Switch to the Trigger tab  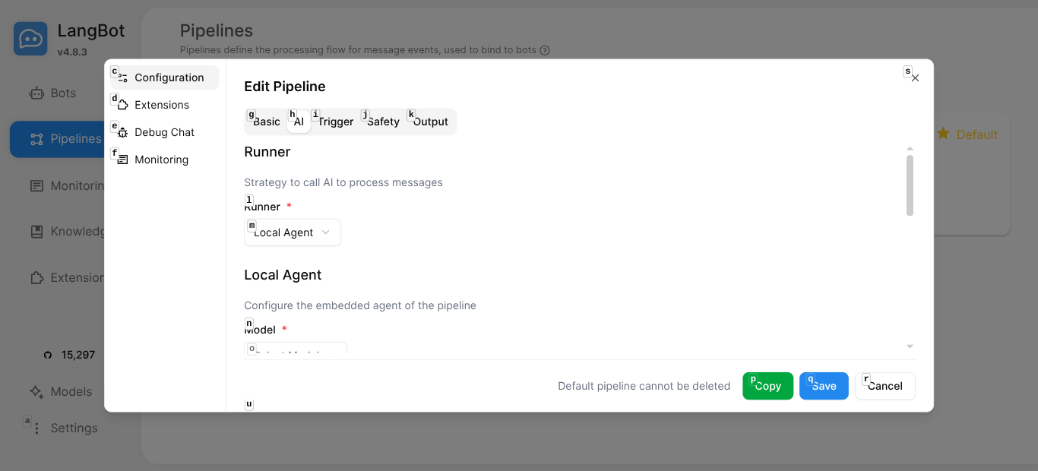pos(337,122)
